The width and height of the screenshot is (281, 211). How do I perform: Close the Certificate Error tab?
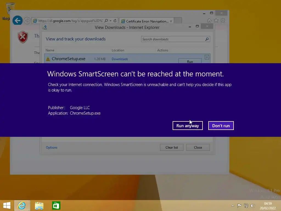[x=171, y=21]
